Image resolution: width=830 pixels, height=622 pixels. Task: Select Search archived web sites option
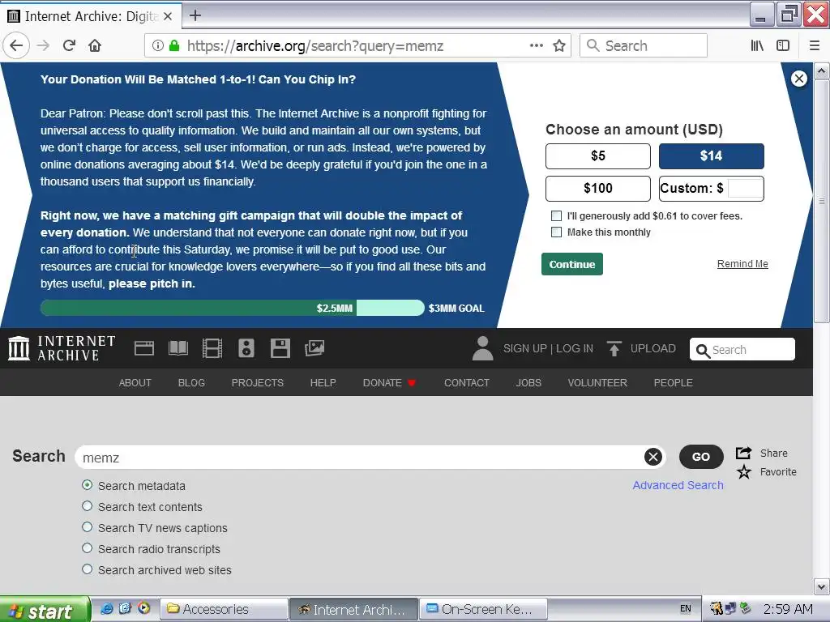(88, 569)
